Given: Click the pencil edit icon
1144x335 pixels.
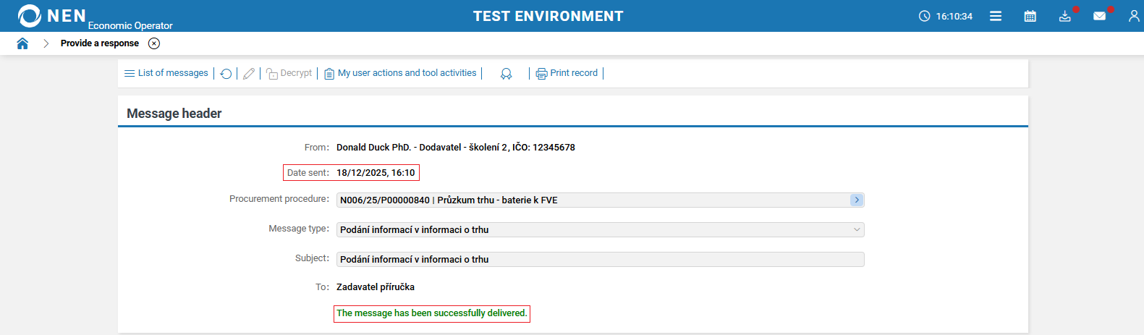Looking at the screenshot, I should point(249,74).
